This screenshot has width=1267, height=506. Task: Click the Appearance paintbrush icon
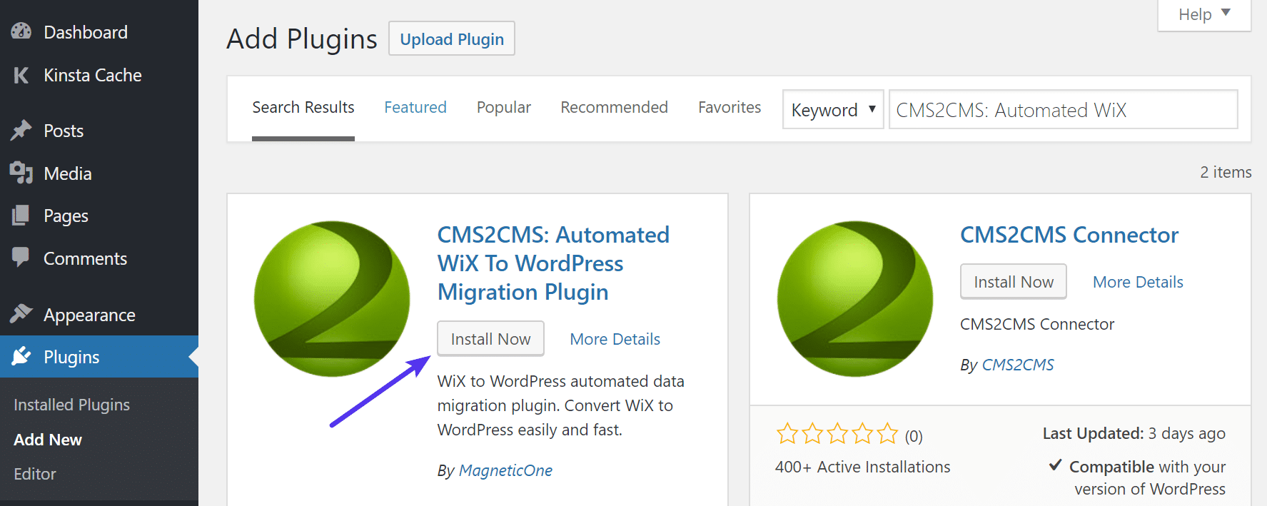pyautogui.click(x=21, y=313)
